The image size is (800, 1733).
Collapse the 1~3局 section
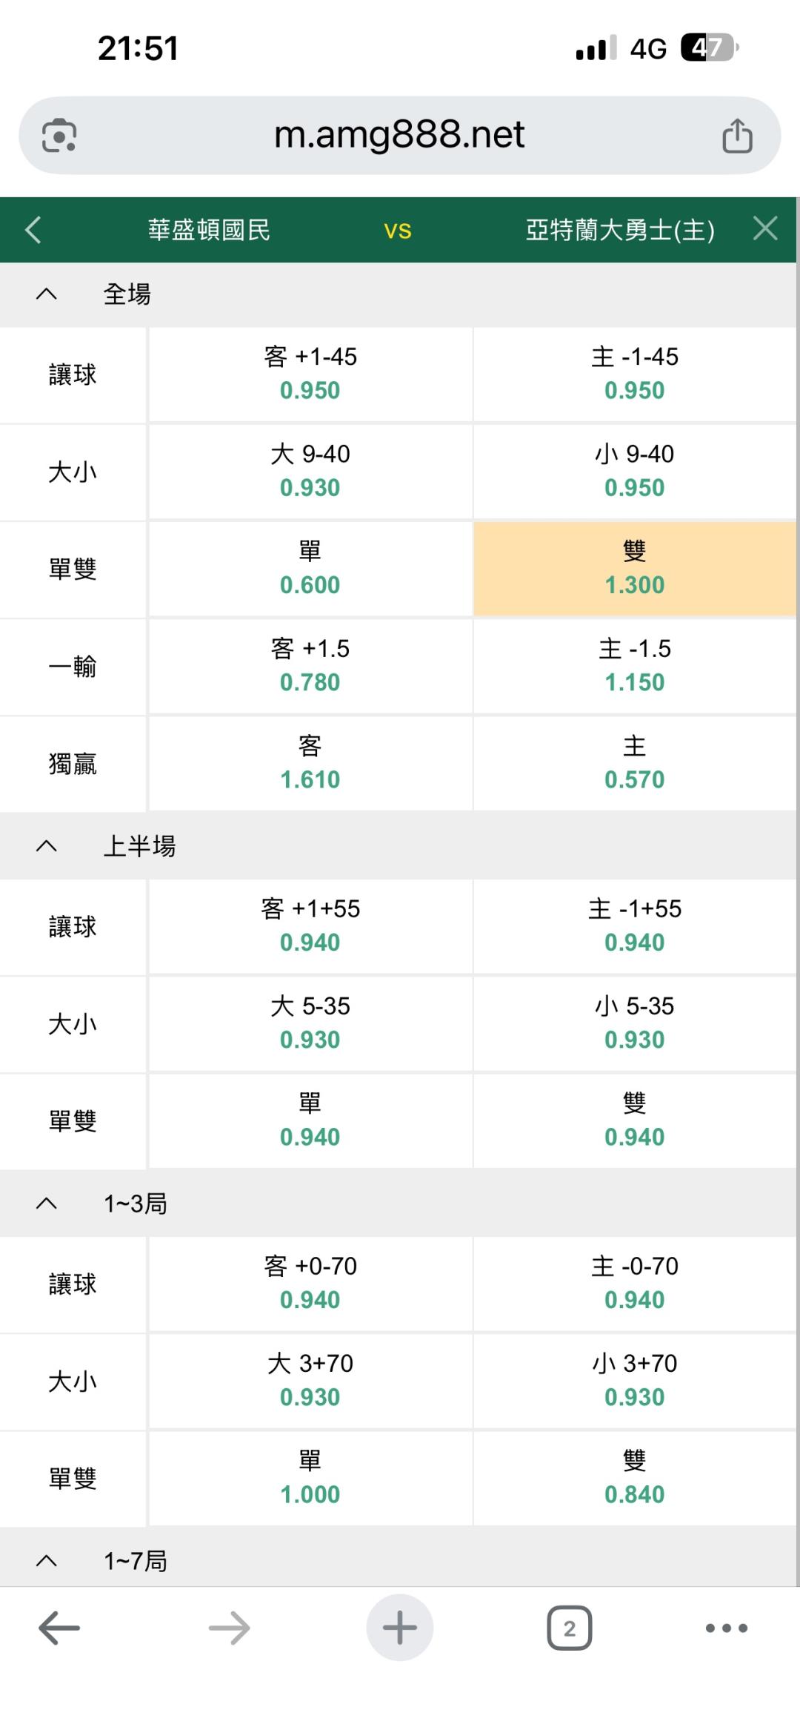[47, 1204]
